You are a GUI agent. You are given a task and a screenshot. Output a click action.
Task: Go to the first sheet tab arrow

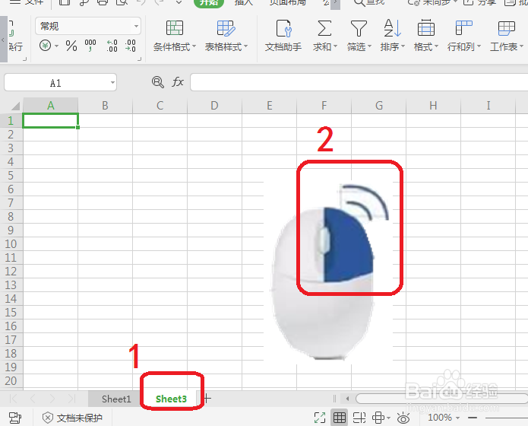coord(13,399)
